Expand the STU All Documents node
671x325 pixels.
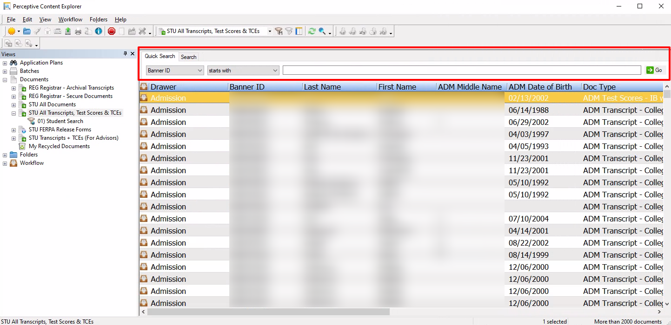click(x=14, y=105)
